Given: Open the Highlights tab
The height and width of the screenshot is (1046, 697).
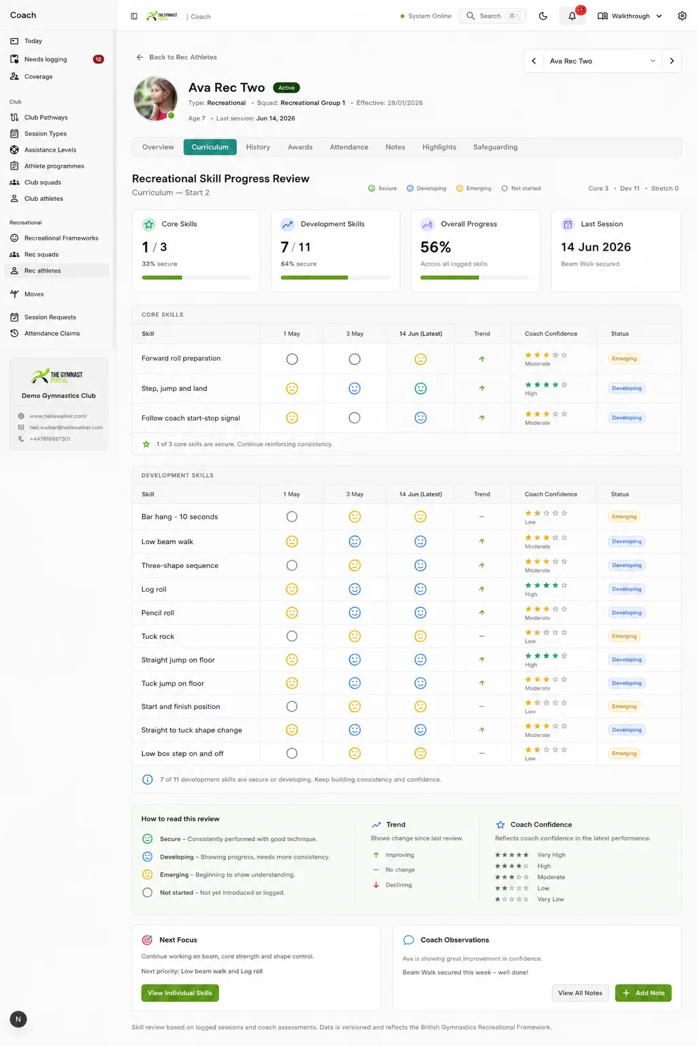Looking at the screenshot, I should click(439, 147).
